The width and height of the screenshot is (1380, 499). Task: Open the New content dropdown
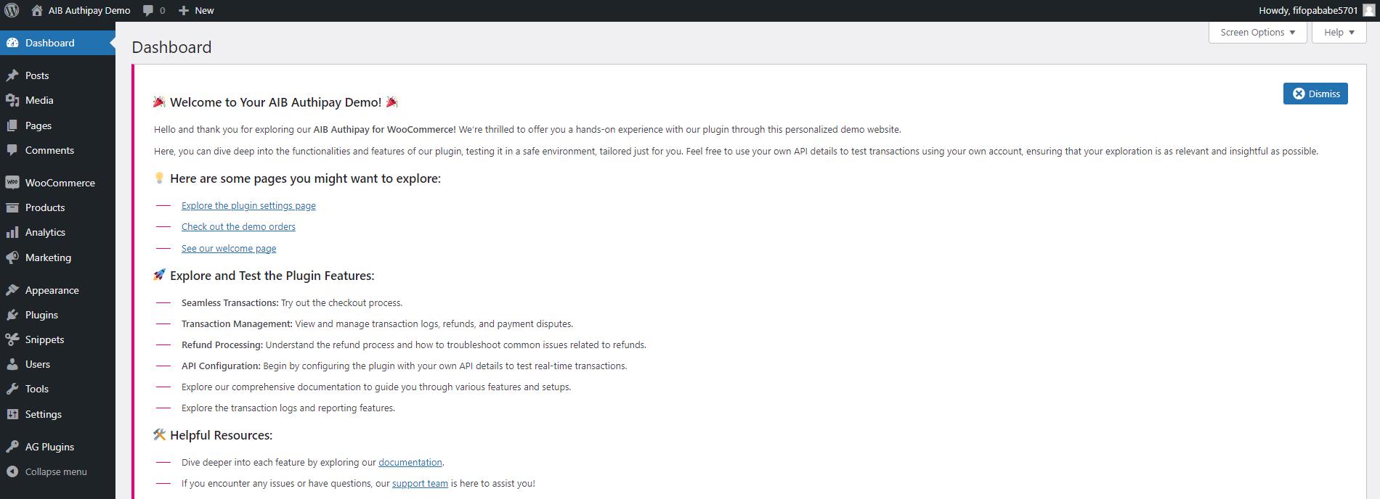pyautogui.click(x=196, y=10)
